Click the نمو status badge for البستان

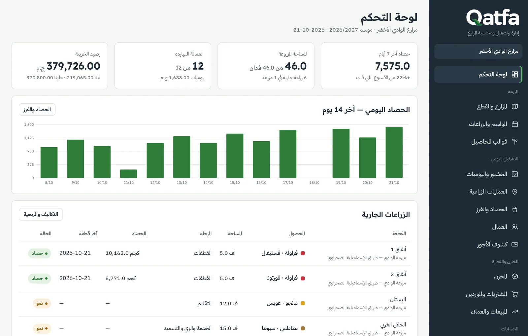[x=42, y=303]
